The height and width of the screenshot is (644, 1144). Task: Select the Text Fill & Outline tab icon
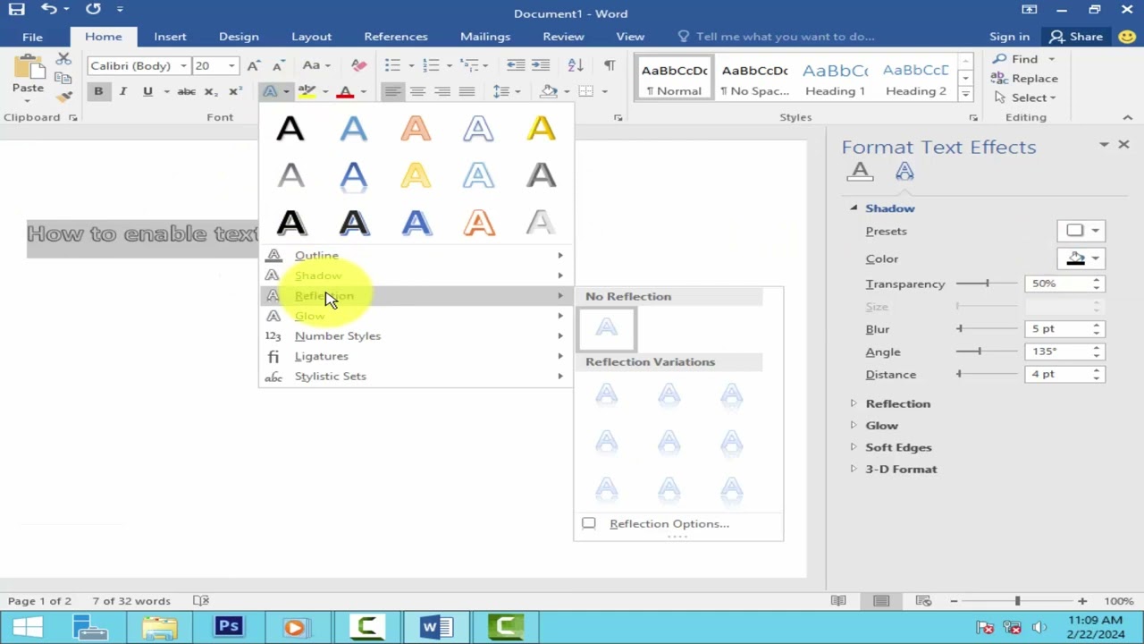(x=860, y=172)
